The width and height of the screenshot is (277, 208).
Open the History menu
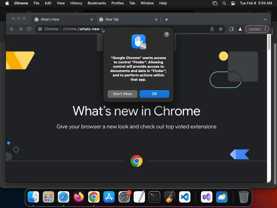pos(76,3)
